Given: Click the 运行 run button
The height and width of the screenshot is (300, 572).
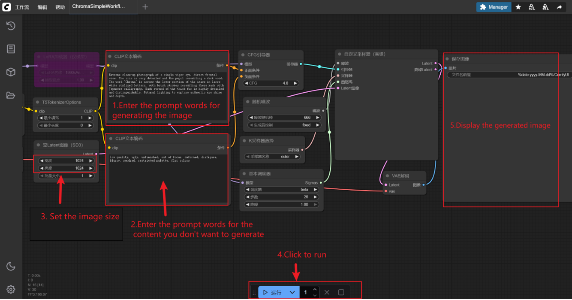Looking at the screenshot, I should coord(272,292).
